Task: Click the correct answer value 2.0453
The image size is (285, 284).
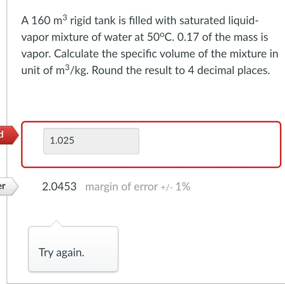Action: pos(59,186)
